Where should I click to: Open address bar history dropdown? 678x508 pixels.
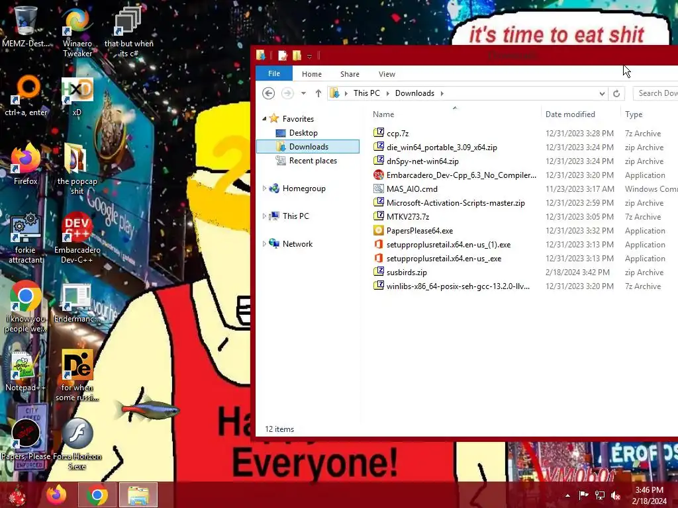[602, 94]
